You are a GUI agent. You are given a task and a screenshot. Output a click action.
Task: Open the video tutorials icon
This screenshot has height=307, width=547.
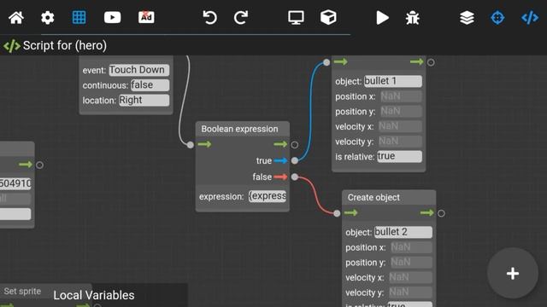click(112, 17)
